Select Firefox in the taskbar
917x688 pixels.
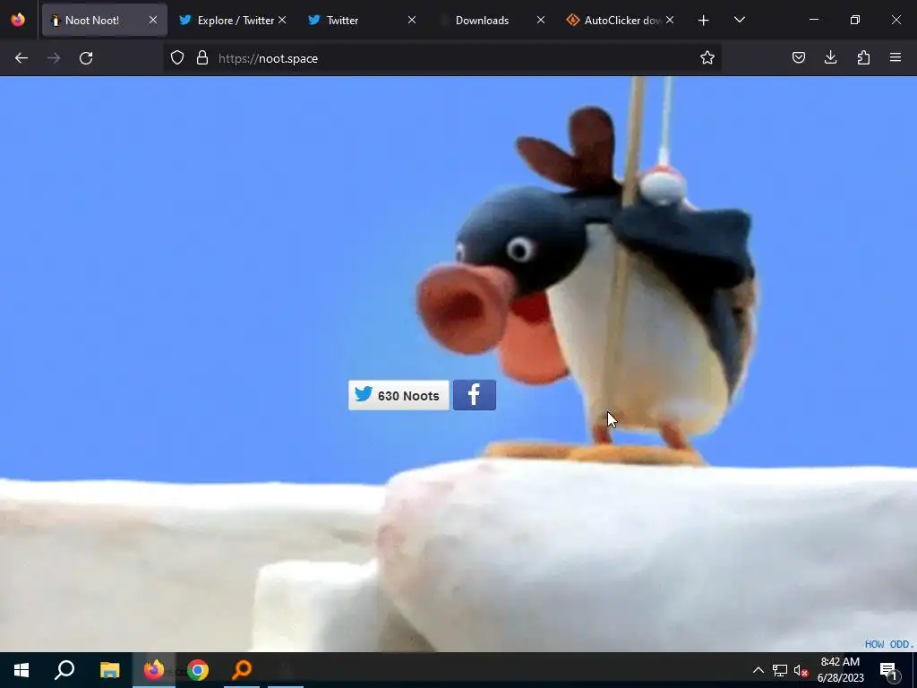pyautogui.click(x=154, y=670)
